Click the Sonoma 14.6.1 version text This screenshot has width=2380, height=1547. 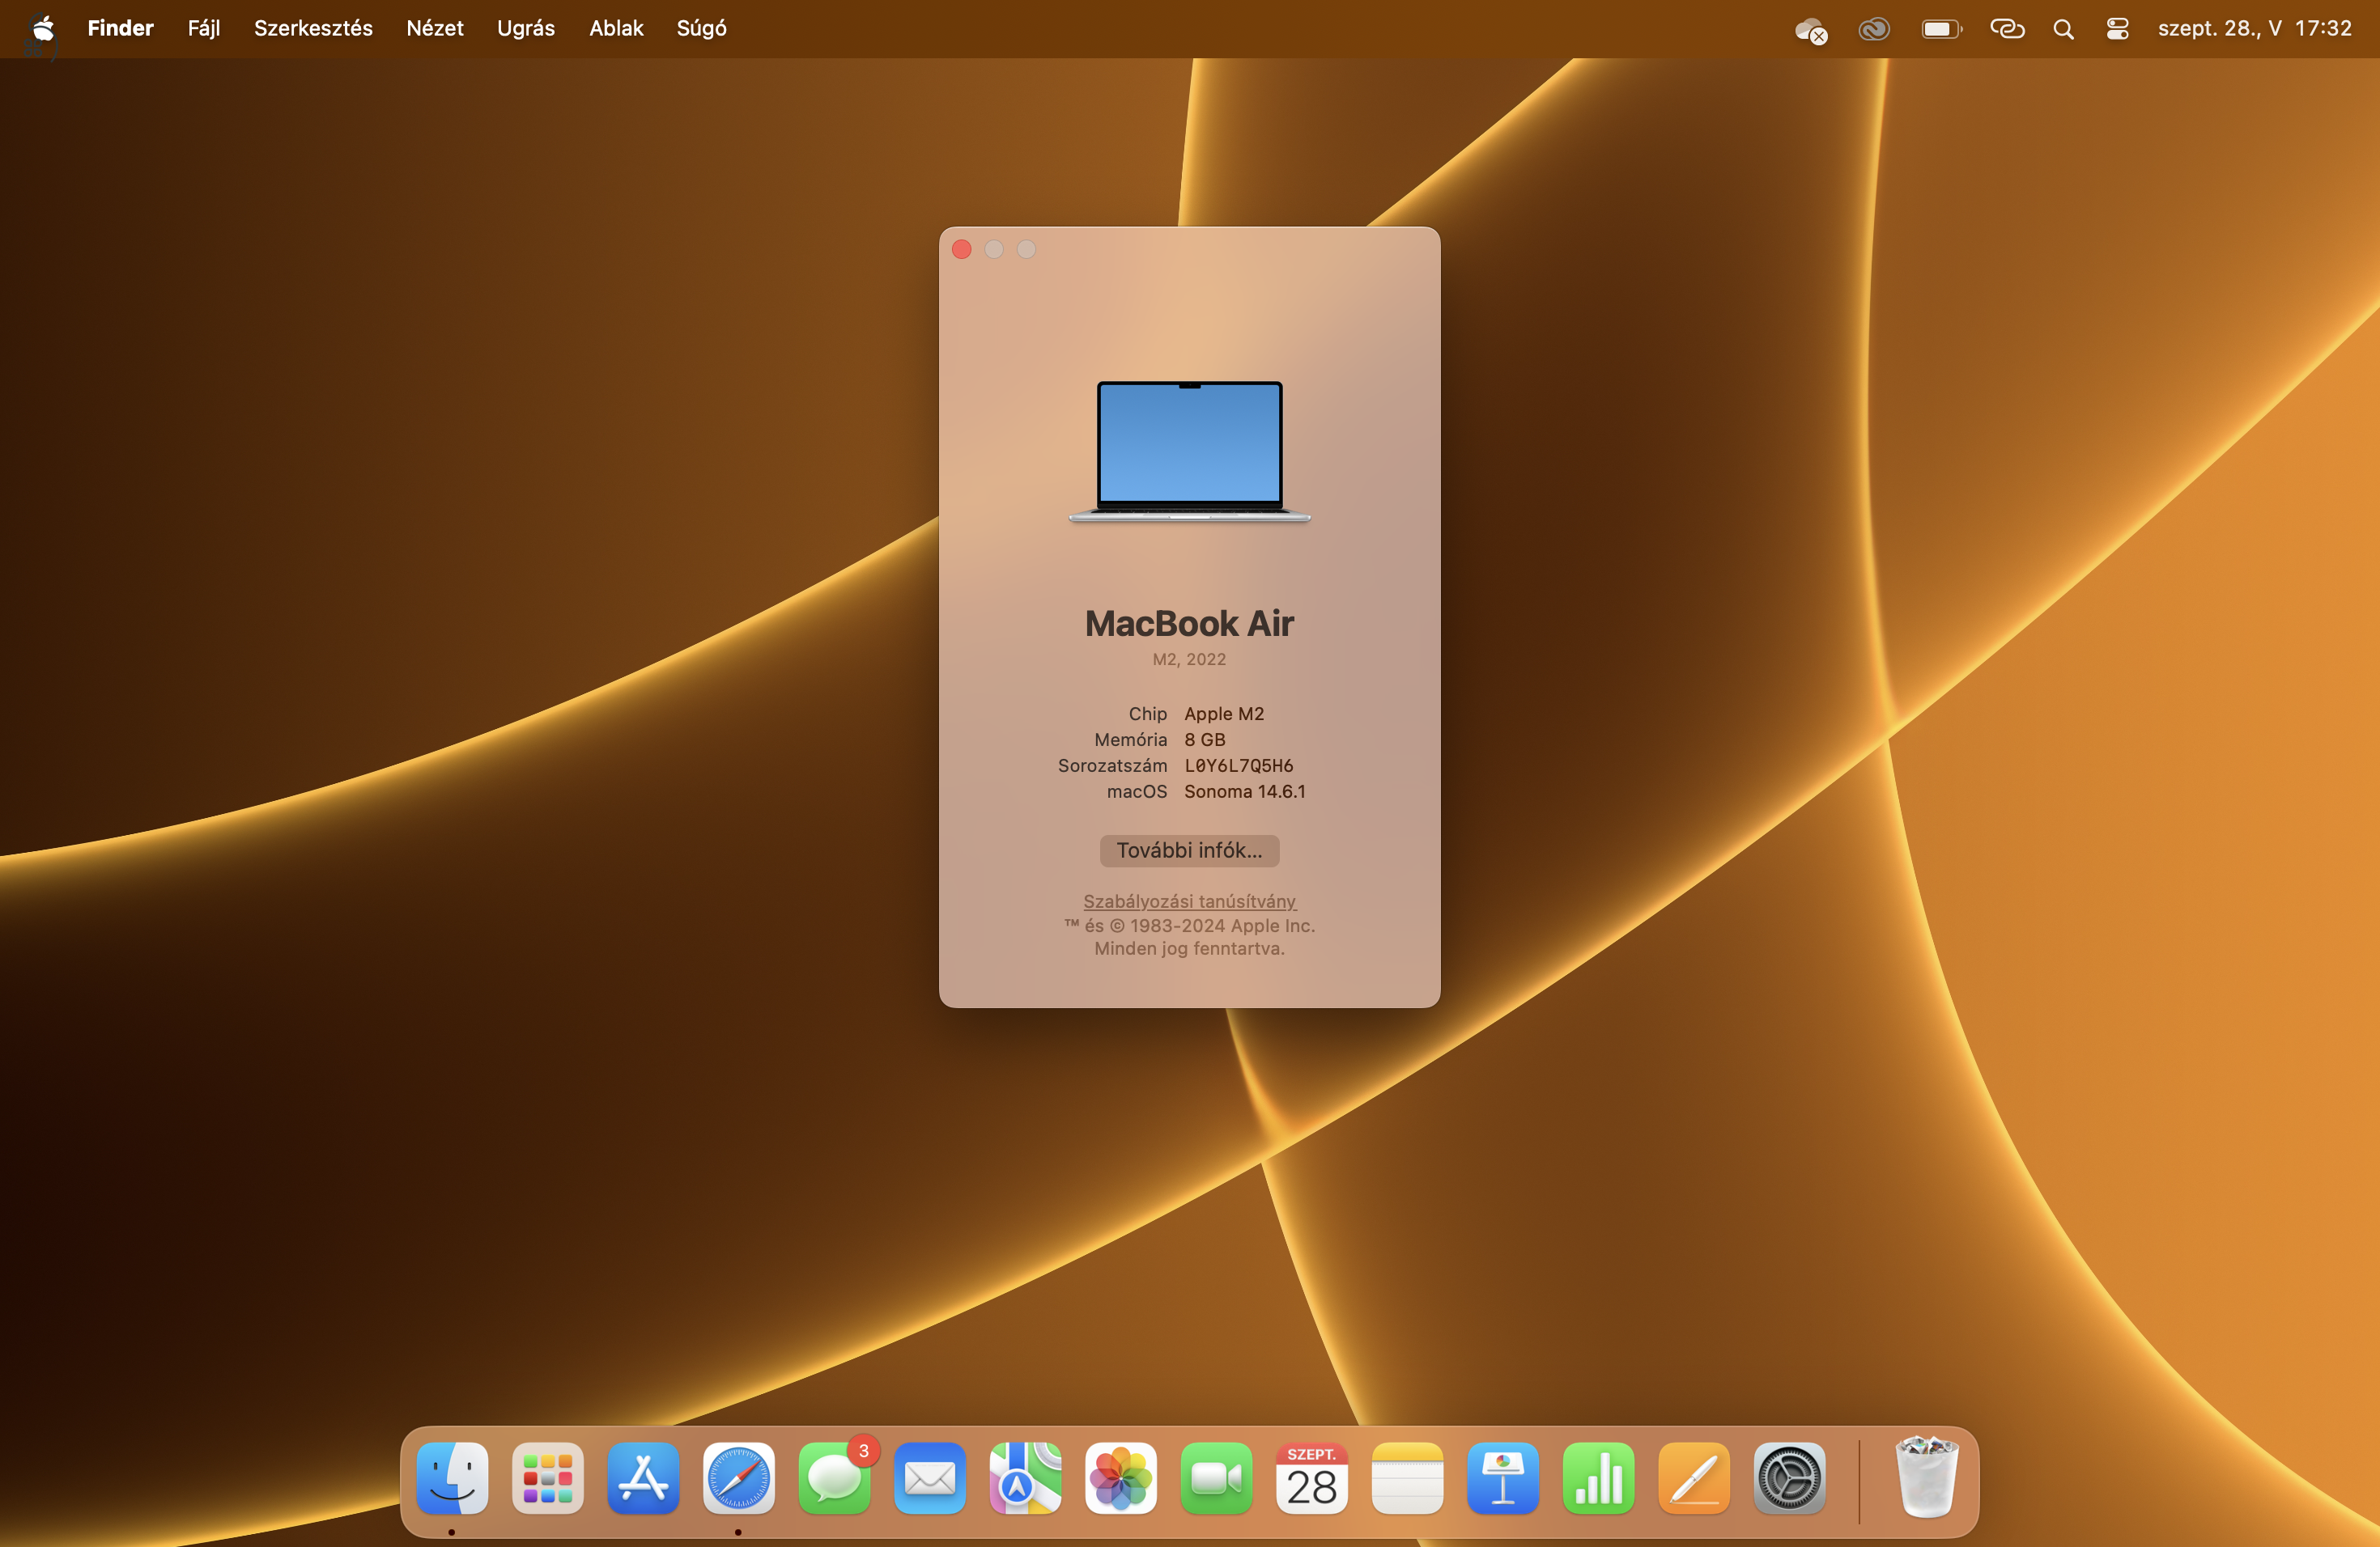tap(1245, 791)
